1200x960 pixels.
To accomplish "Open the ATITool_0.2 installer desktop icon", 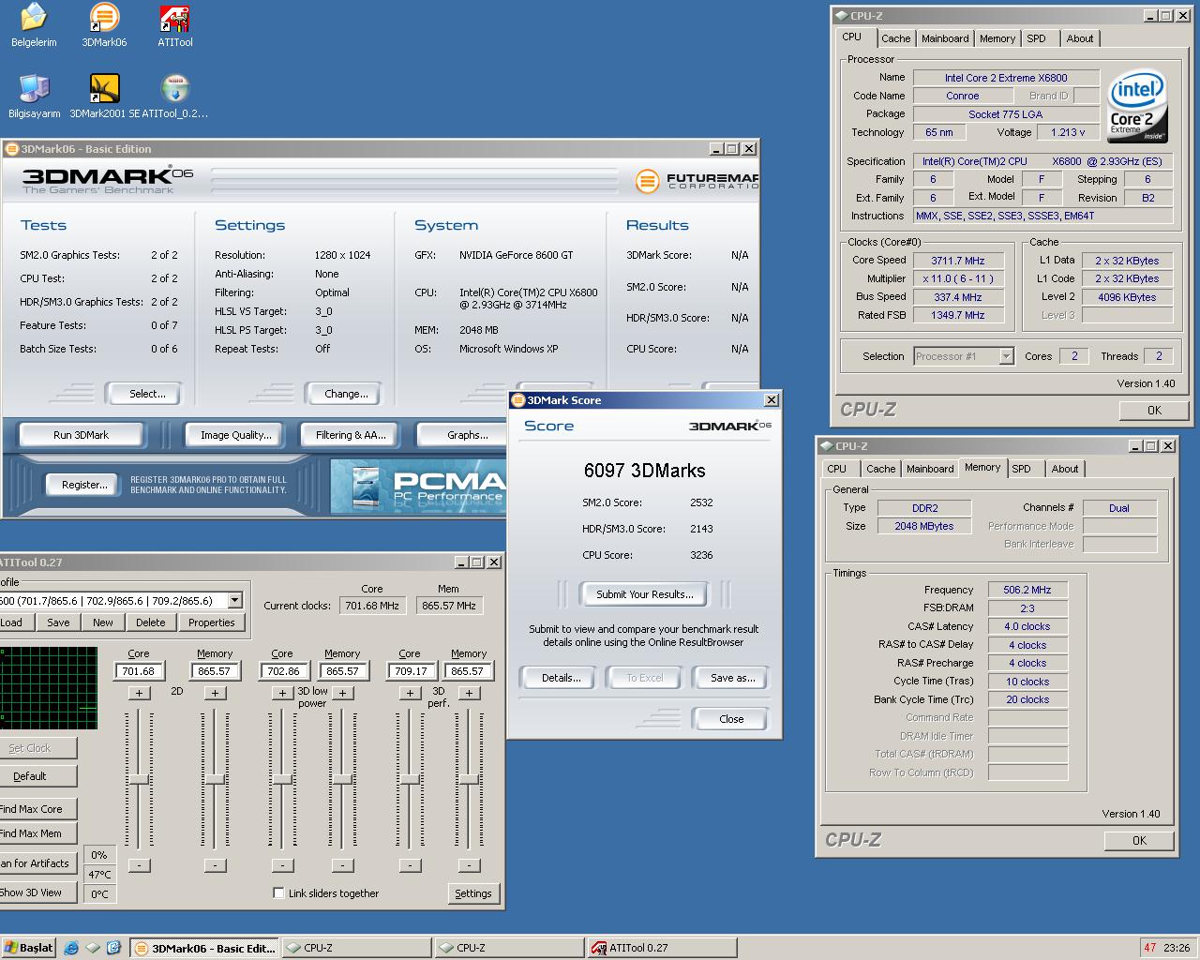I will [174, 96].
